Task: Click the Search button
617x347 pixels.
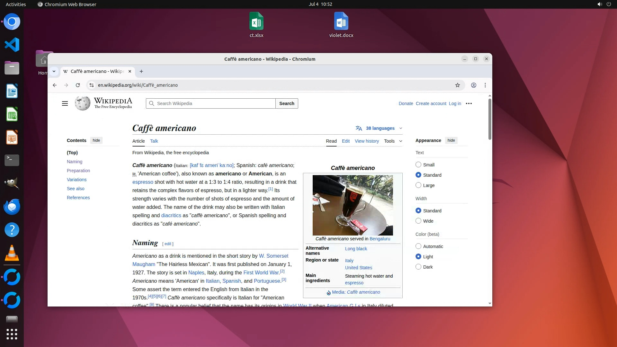Action: click(287, 103)
